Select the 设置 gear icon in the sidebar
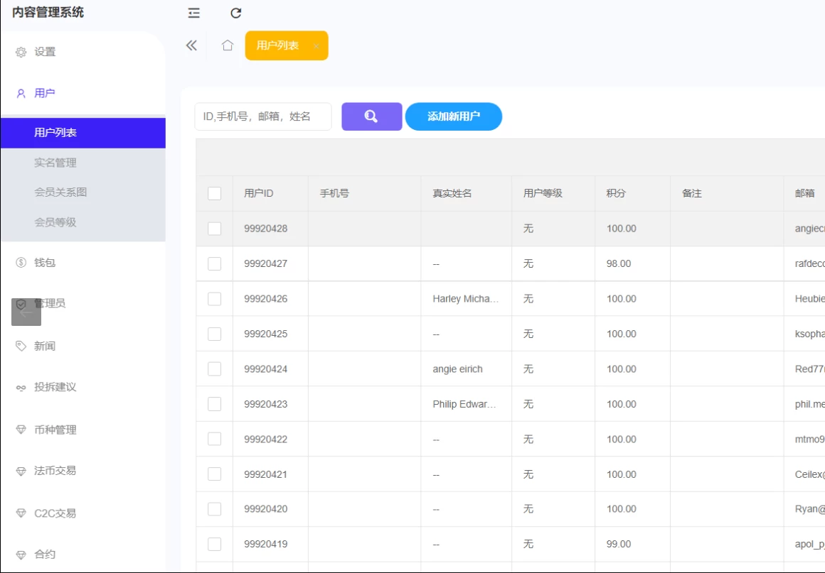825x573 pixels. tap(21, 51)
